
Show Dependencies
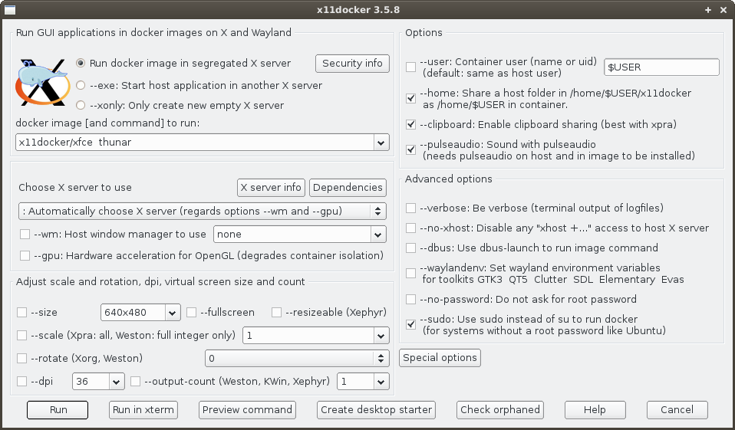[348, 187]
